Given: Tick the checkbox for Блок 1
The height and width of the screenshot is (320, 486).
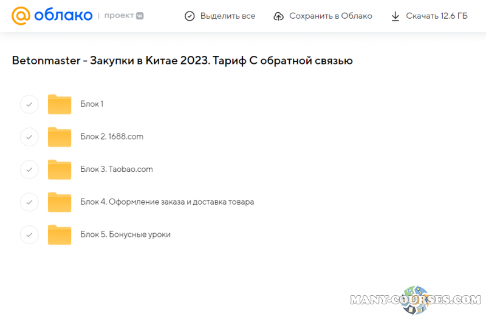Looking at the screenshot, I should [29, 104].
